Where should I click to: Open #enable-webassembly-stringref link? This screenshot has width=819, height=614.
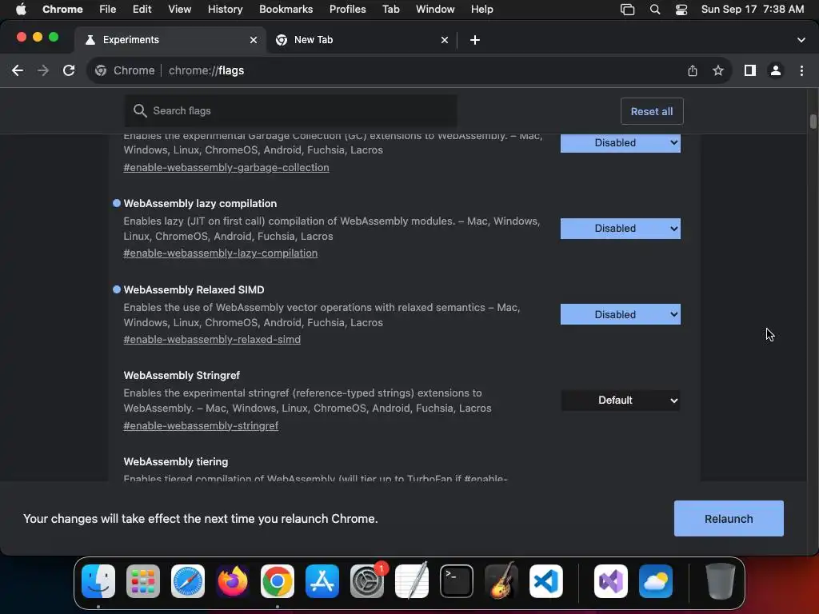pyautogui.click(x=201, y=425)
